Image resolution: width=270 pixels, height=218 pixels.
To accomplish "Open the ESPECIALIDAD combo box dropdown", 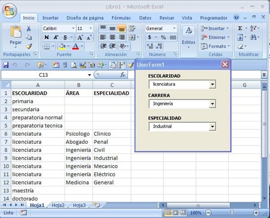I will [x=212, y=127].
